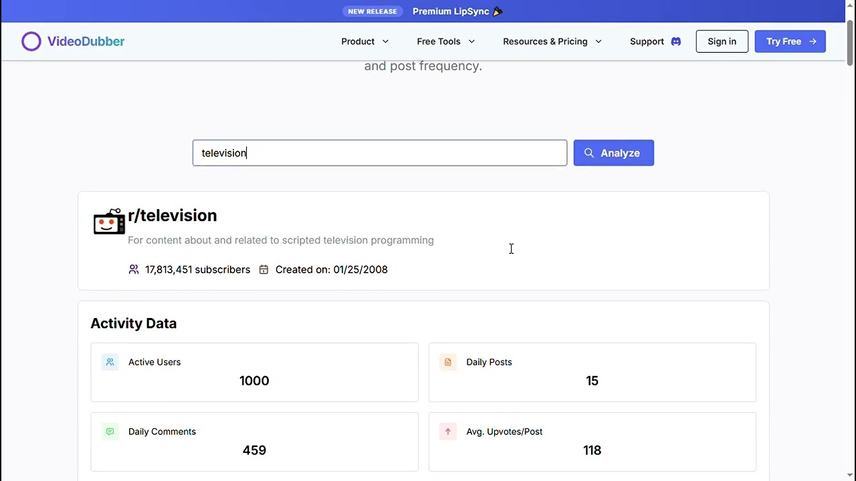Click the rocket emoji after Premium LipSync

498,11
